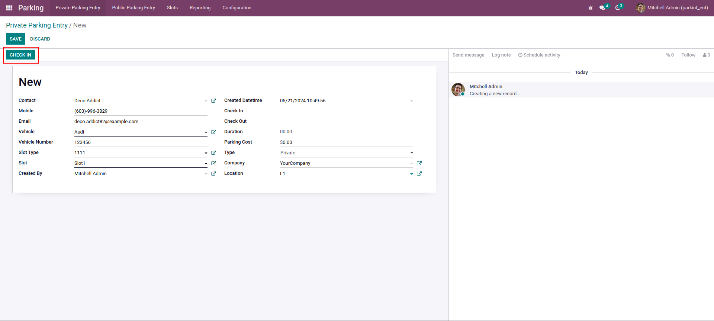This screenshot has width=714, height=321.
Task: Click the SAVE button
Action: pos(16,39)
